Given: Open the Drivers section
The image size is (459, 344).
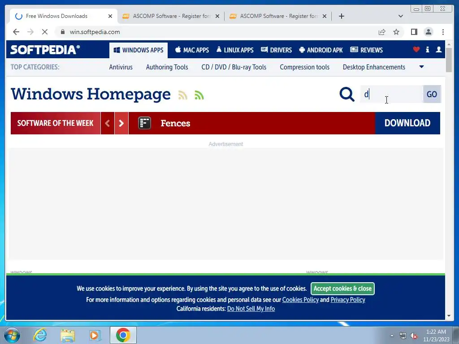Looking at the screenshot, I should 276,50.
